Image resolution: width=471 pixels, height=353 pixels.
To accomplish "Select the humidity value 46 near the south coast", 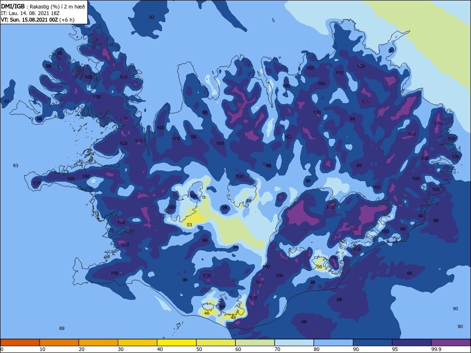I will 207,313.
